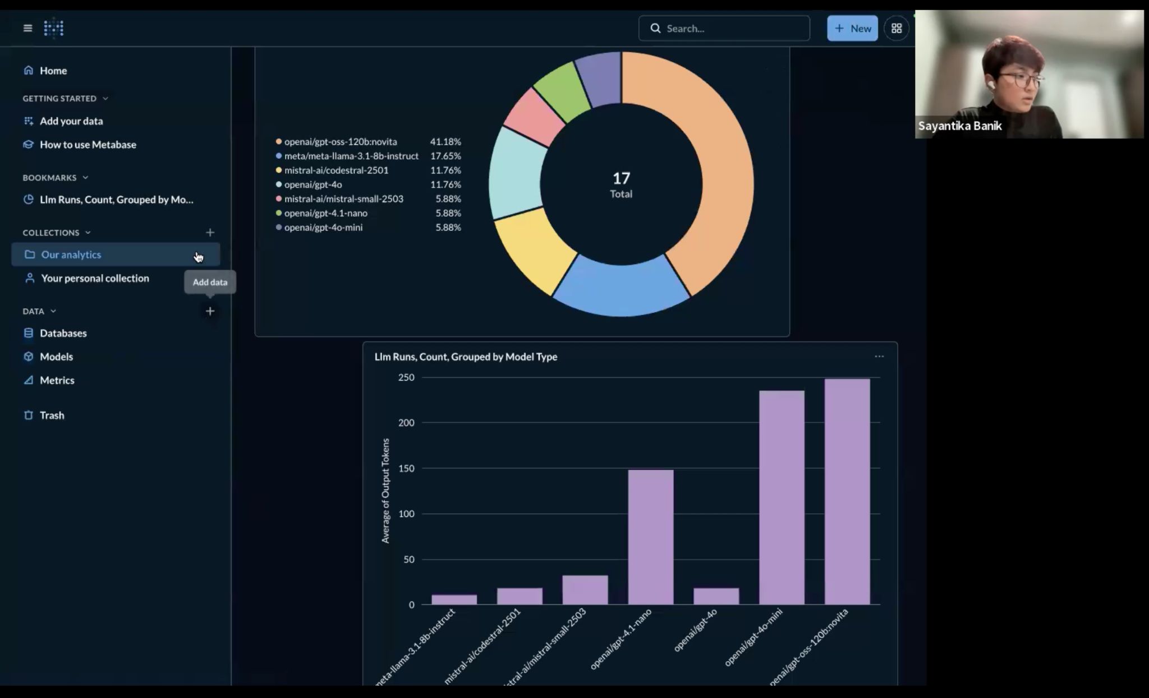Collapse the Bookmarks section
Viewport: 1149px width, 698px height.
pos(85,177)
